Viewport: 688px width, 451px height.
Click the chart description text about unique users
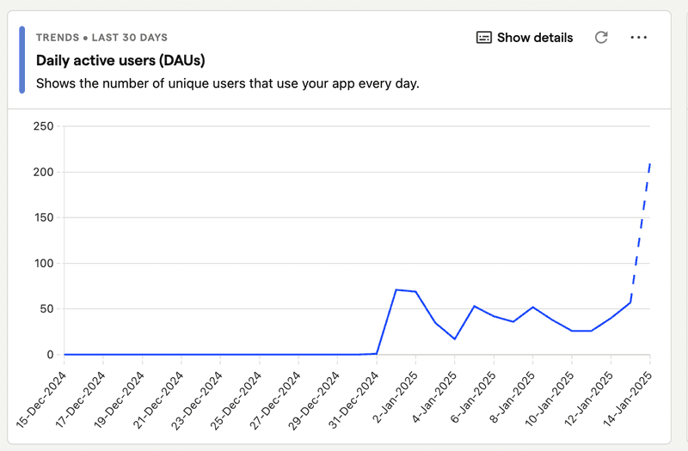(227, 84)
